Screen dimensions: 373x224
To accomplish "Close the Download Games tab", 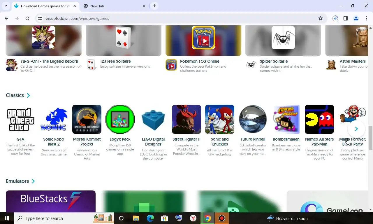I will (75, 6).
